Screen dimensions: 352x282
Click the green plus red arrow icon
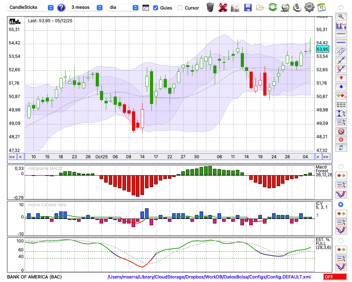point(341,96)
